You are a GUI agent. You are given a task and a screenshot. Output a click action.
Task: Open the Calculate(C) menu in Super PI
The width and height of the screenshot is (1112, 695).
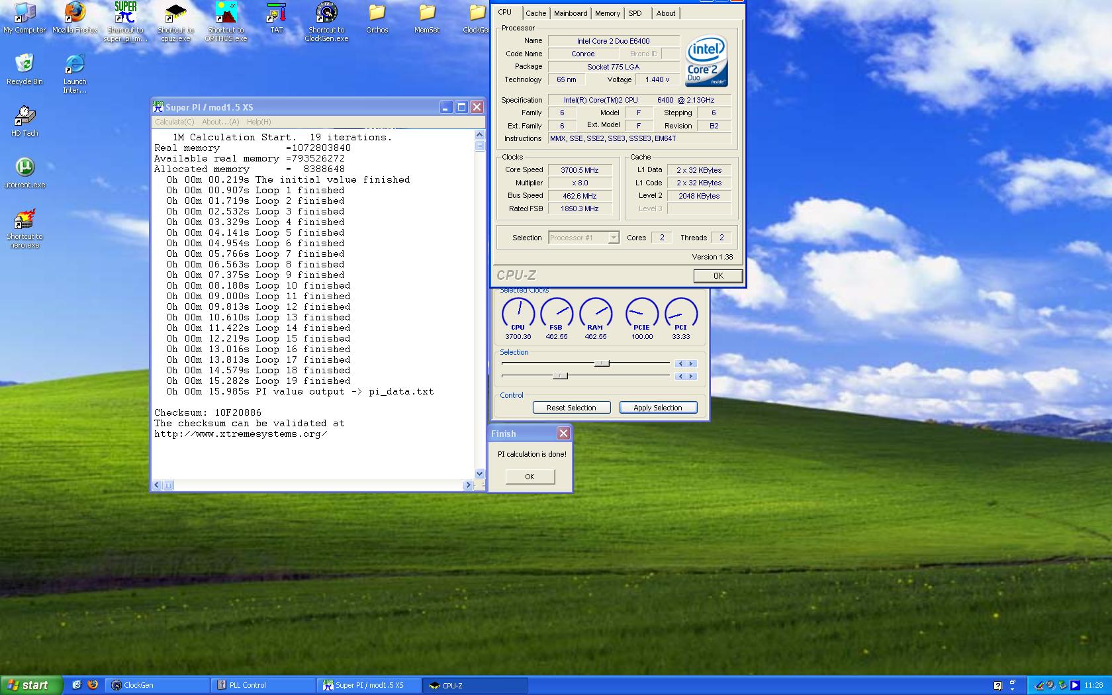coord(175,122)
